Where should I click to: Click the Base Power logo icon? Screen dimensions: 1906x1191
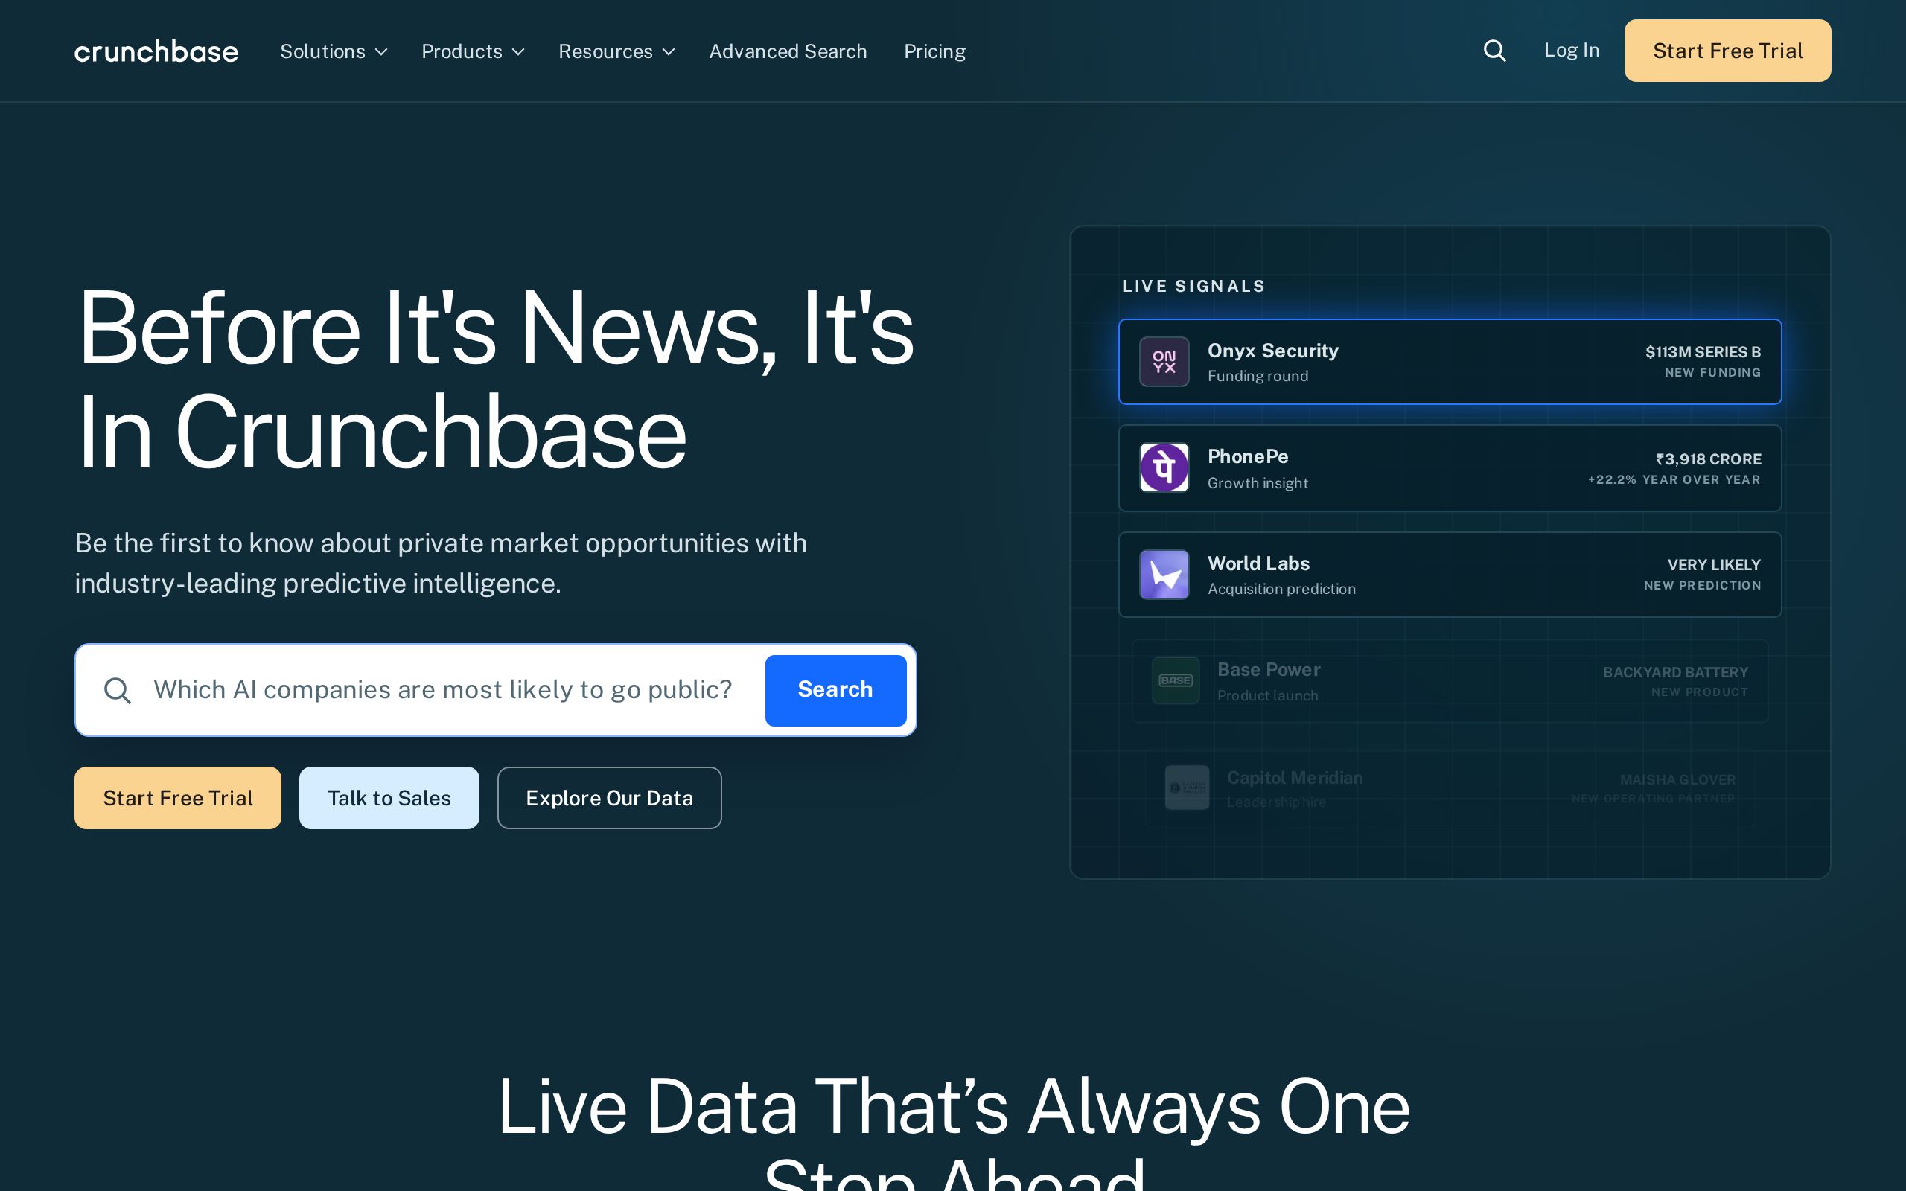[x=1175, y=680]
